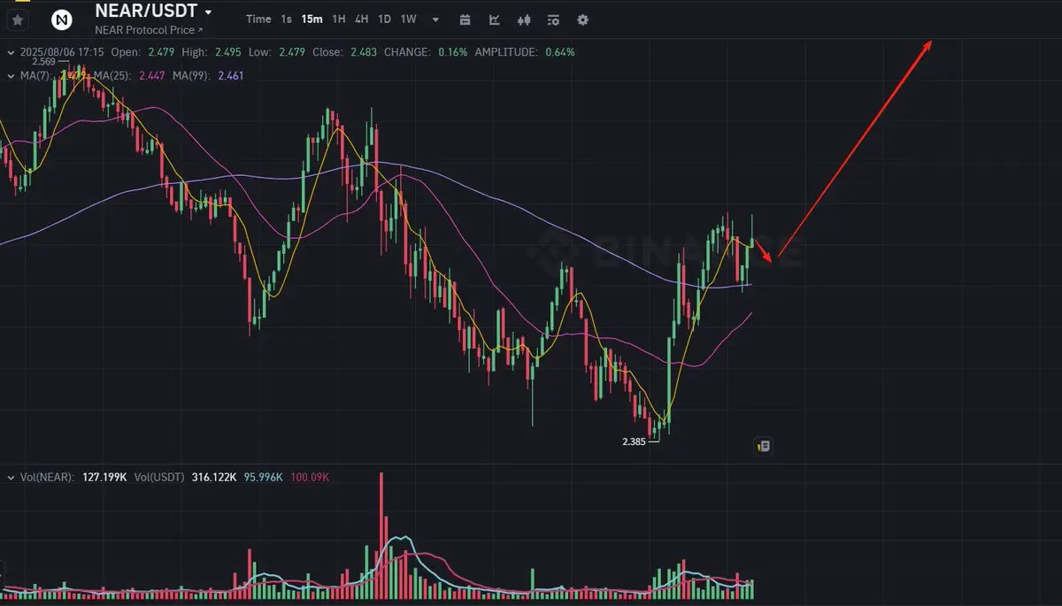The image size is (1062, 606).
Task: Collapse the OHLC data row chevron
Action: (11, 52)
